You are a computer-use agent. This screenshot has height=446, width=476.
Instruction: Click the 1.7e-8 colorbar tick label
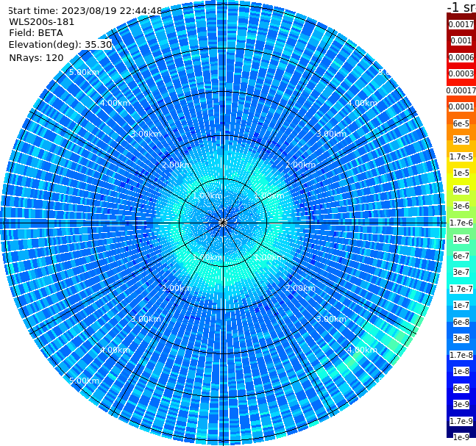(x=461, y=355)
